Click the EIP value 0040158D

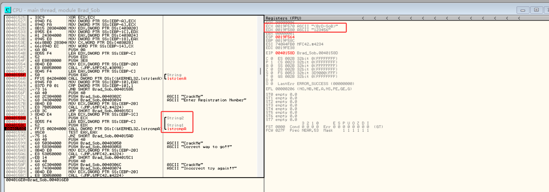tap(285, 53)
